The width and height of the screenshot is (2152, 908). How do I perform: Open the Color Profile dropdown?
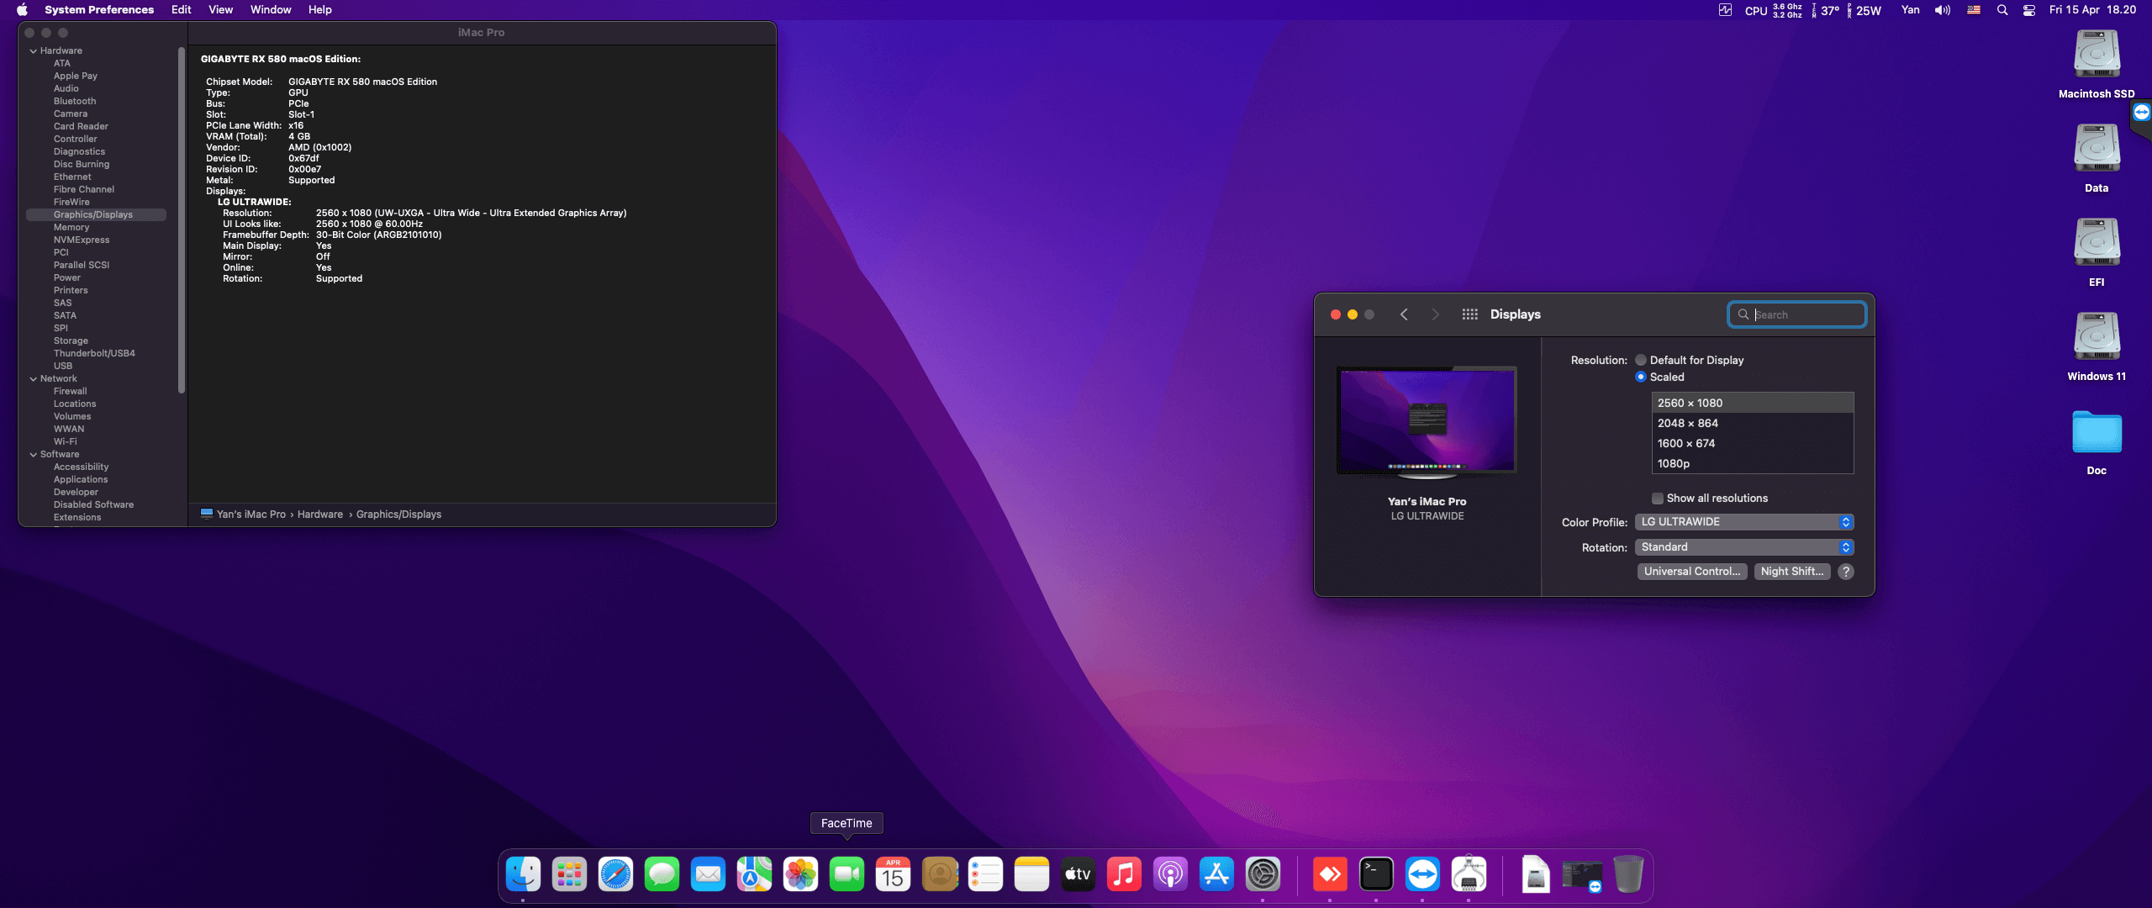pyautogui.click(x=1744, y=522)
